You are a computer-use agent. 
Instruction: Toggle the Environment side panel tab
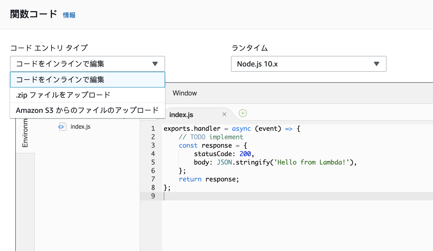[25, 133]
